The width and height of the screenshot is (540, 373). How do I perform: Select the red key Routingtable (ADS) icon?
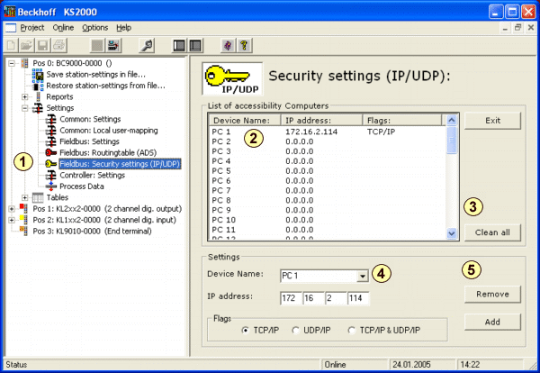click(x=51, y=153)
